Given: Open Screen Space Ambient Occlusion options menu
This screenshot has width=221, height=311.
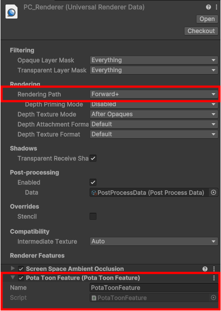Looking at the screenshot, I should (214, 269).
